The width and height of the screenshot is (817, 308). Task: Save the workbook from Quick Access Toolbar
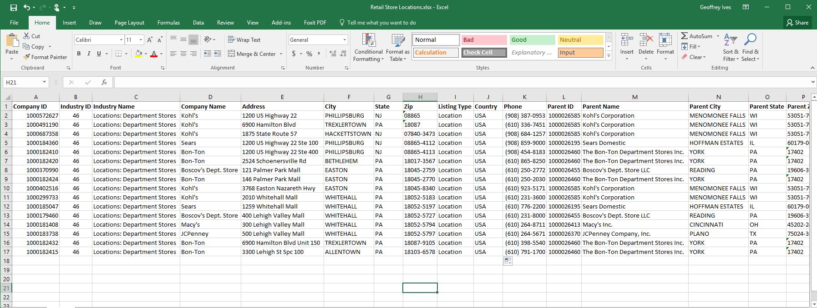click(14, 7)
